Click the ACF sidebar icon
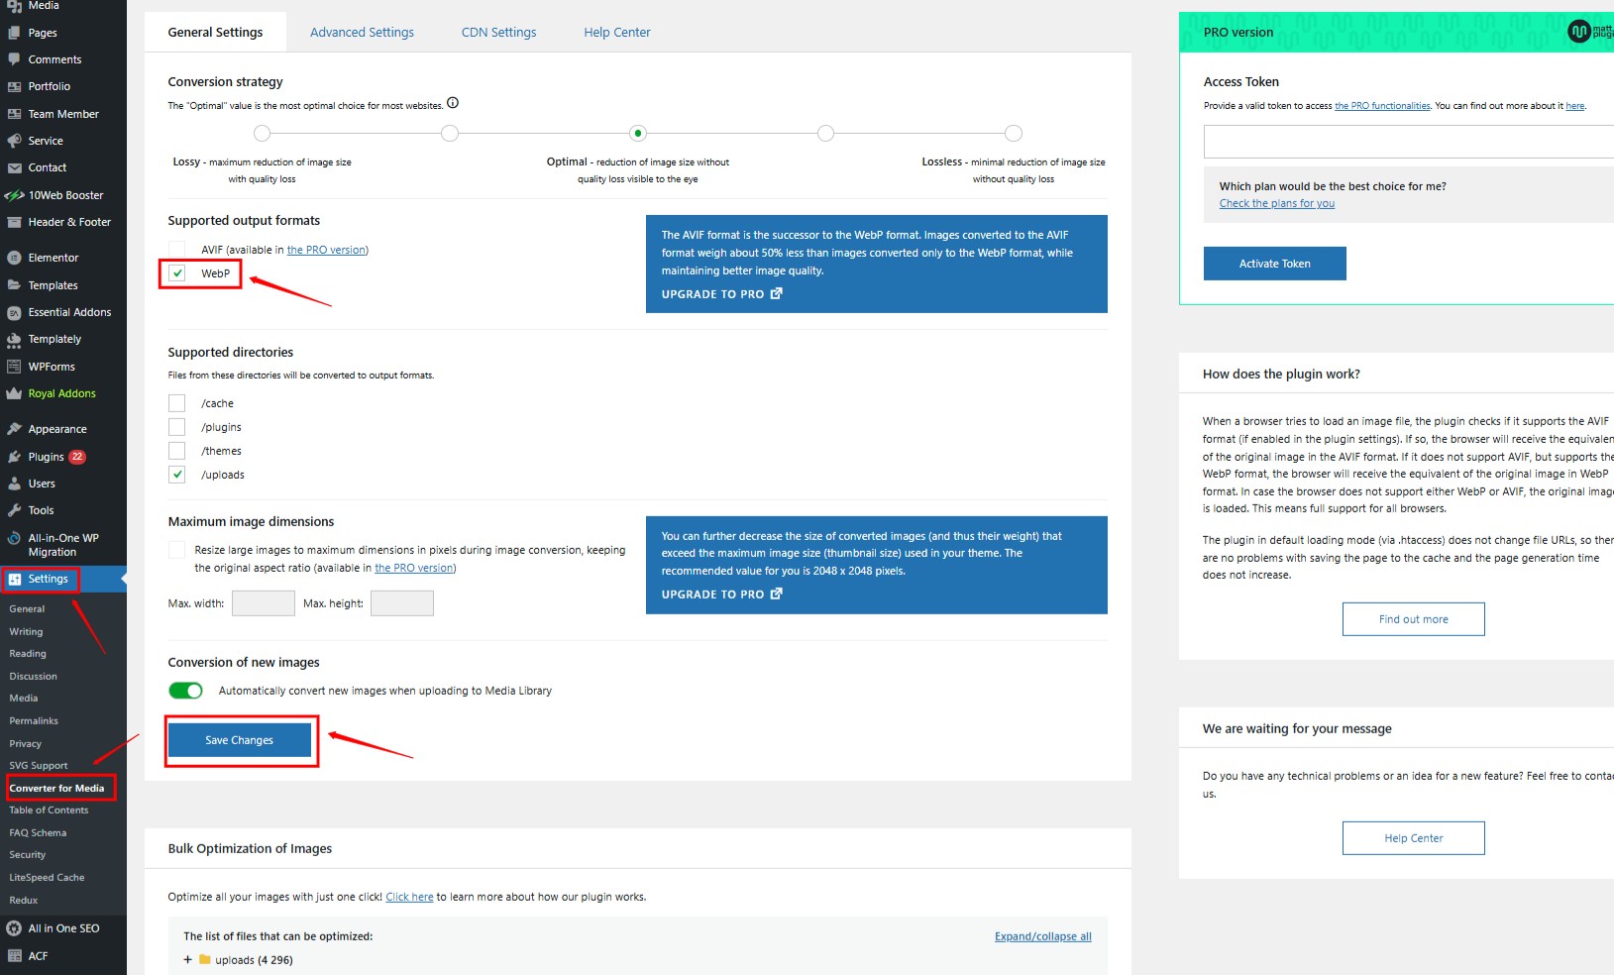Viewport: 1614px width, 975px height. coord(14,956)
